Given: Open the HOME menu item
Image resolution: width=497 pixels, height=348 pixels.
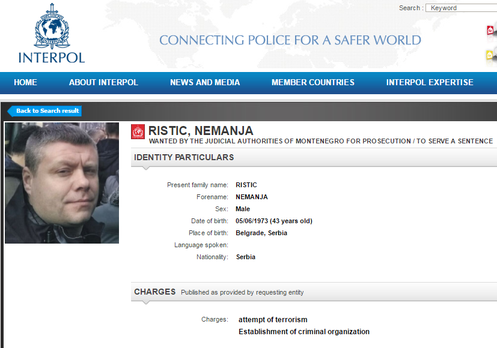Looking at the screenshot, I should click(x=25, y=83).
